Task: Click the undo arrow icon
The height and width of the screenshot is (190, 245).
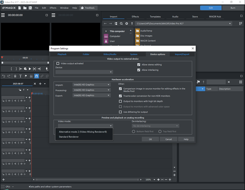Action: point(3,76)
